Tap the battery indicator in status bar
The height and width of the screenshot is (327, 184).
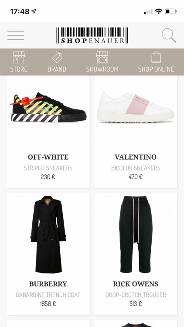(171, 11)
